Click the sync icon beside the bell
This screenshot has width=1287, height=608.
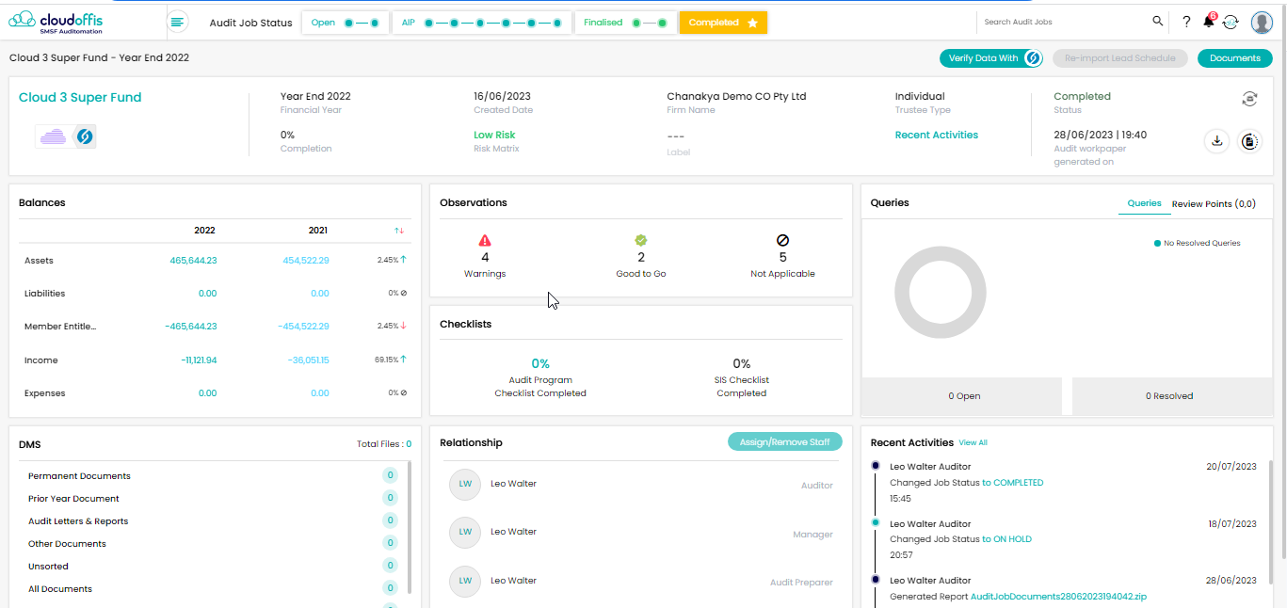pyautogui.click(x=1231, y=22)
